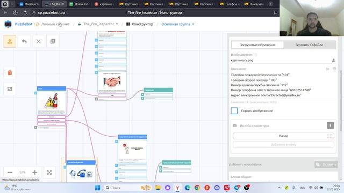The height and width of the screenshot is (193, 344).
Task: Click the PuzzleBot robot logo
Action: point(8,24)
